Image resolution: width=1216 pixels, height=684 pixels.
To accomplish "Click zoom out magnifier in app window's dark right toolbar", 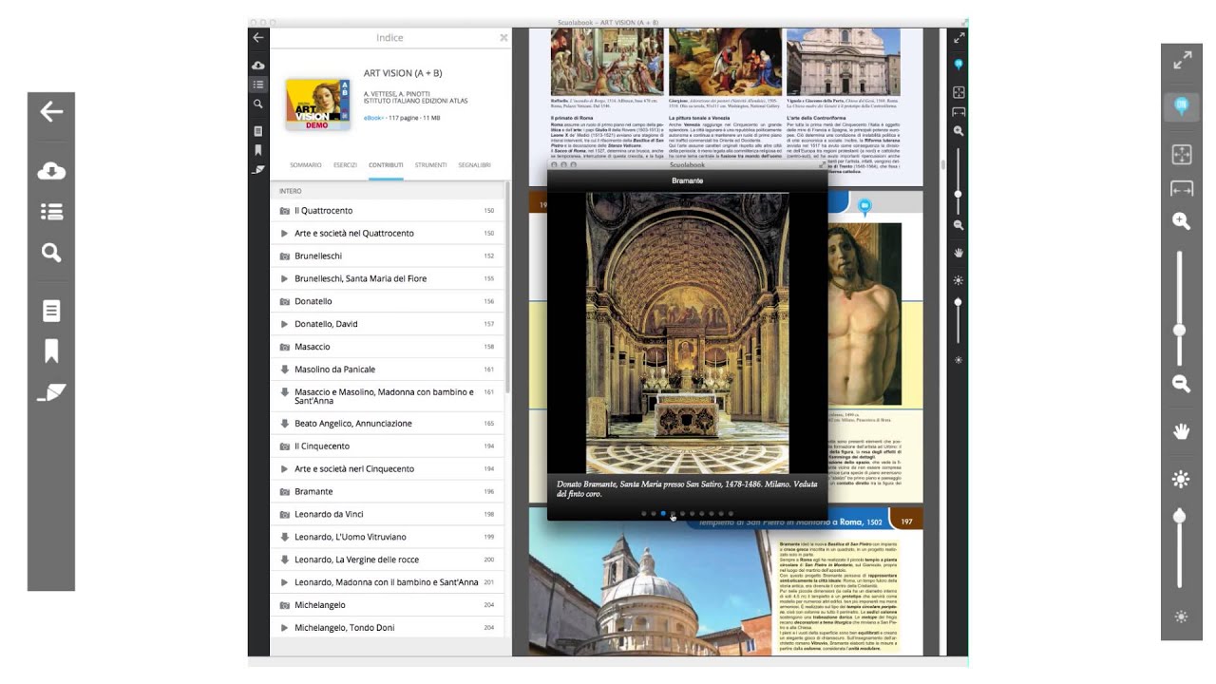I will [x=959, y=225].
